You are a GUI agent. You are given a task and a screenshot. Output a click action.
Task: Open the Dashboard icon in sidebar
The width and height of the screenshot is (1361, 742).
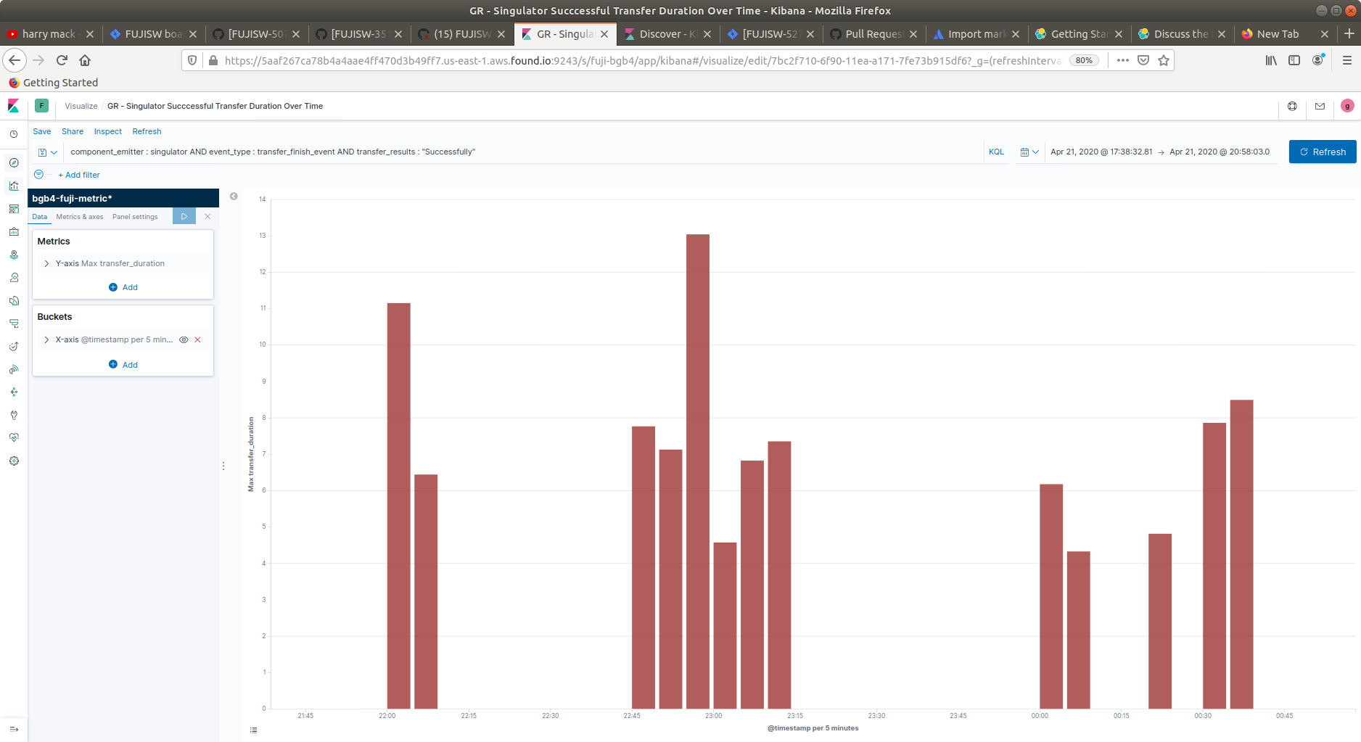pos(14,209)
